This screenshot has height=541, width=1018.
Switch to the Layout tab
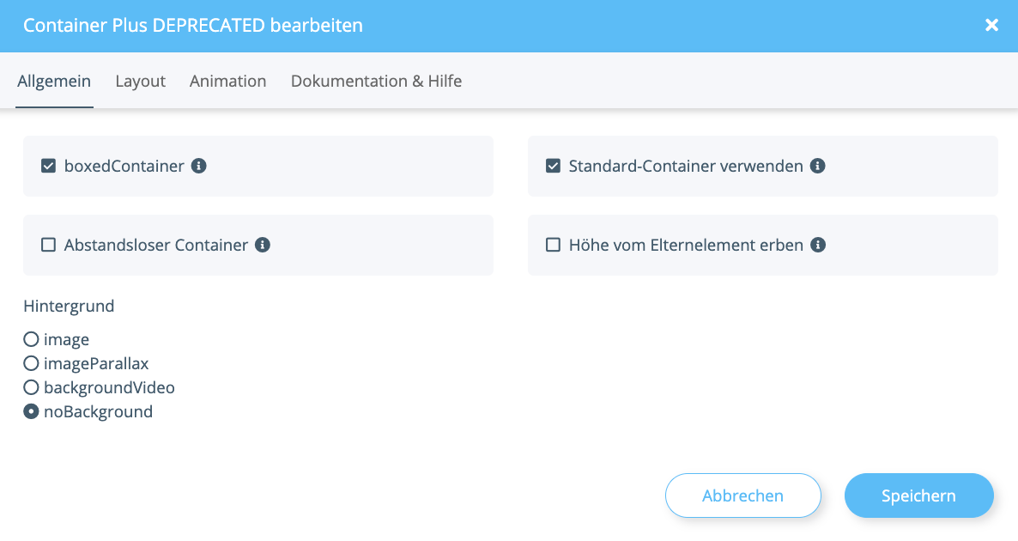pyautogui.click(x=140, y=82)
